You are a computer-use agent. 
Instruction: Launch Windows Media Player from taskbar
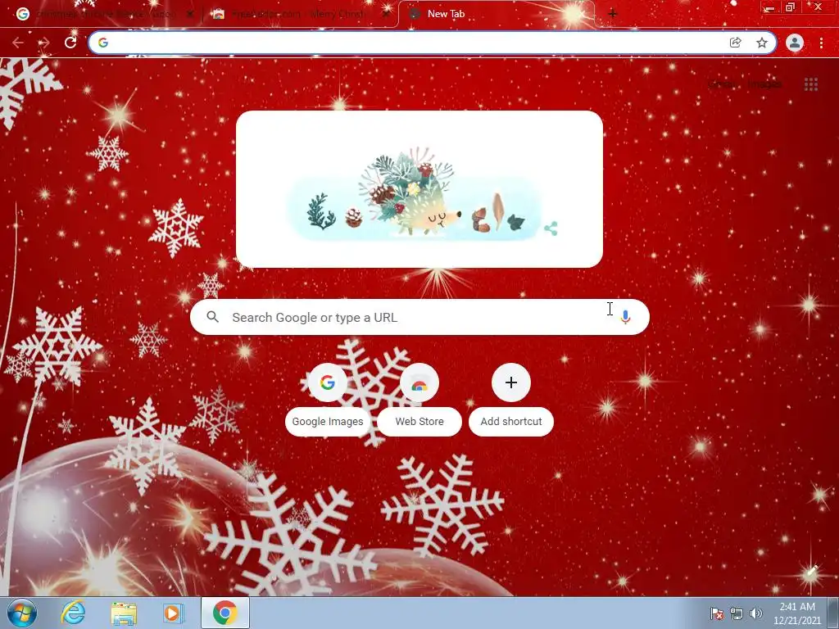click(173, 613)
